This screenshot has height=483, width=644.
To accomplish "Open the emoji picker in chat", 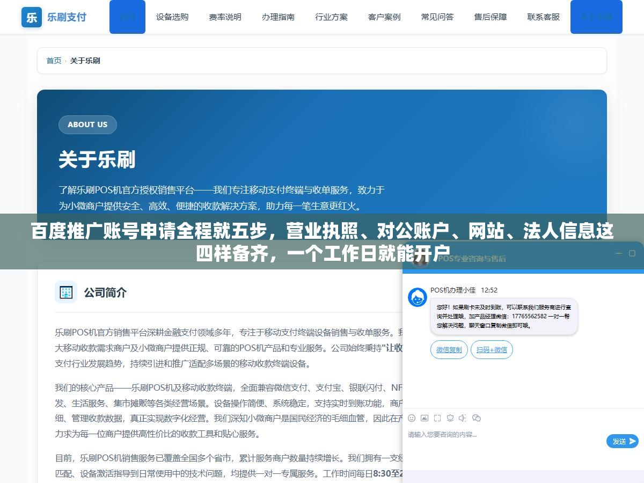I will [x=412, y=418].
